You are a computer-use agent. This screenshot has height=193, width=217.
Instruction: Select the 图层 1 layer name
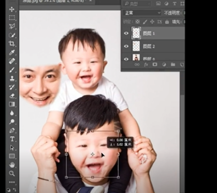click(149, 33)
